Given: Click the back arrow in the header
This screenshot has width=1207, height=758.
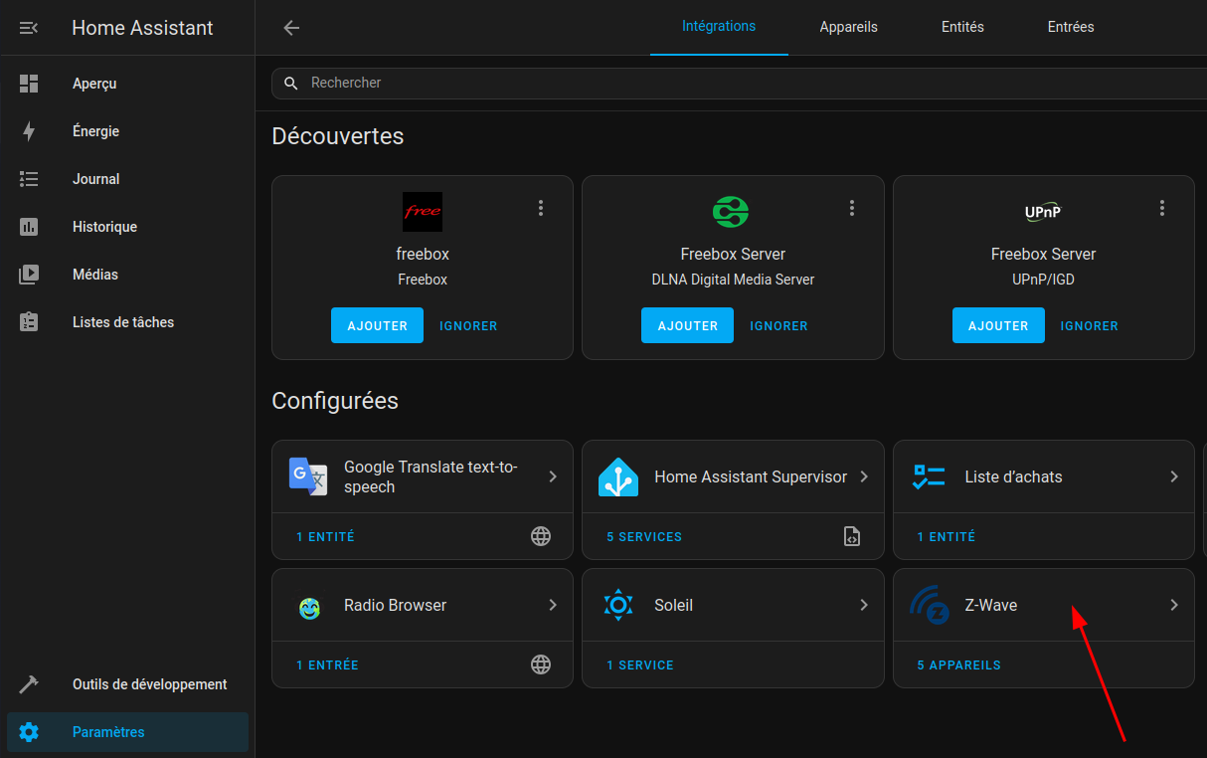Looking at the screenshot, I should [291, 28].
